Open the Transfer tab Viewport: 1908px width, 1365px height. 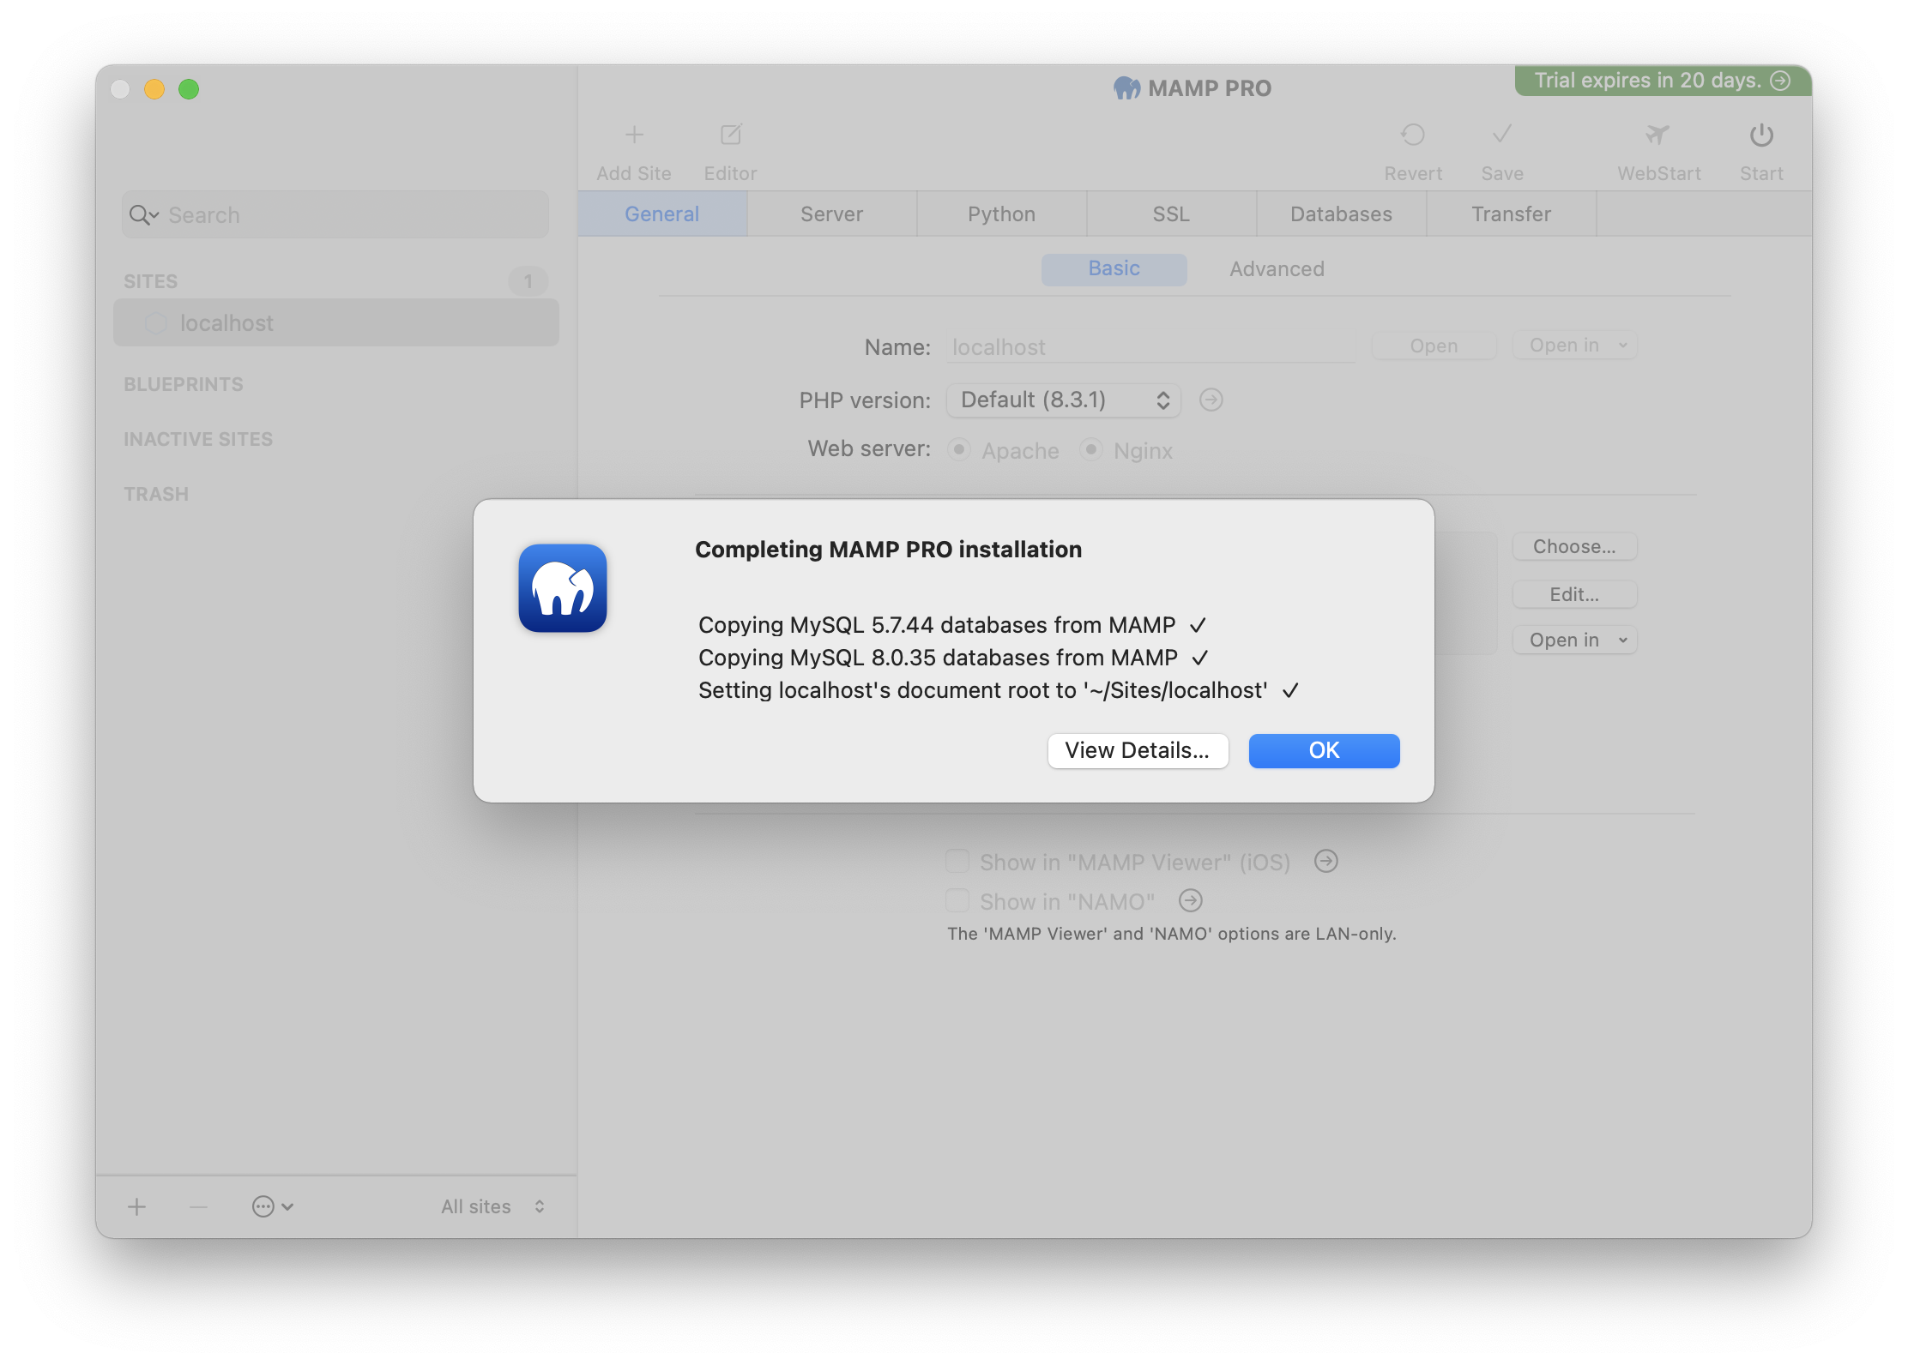tap(1511, 213)
